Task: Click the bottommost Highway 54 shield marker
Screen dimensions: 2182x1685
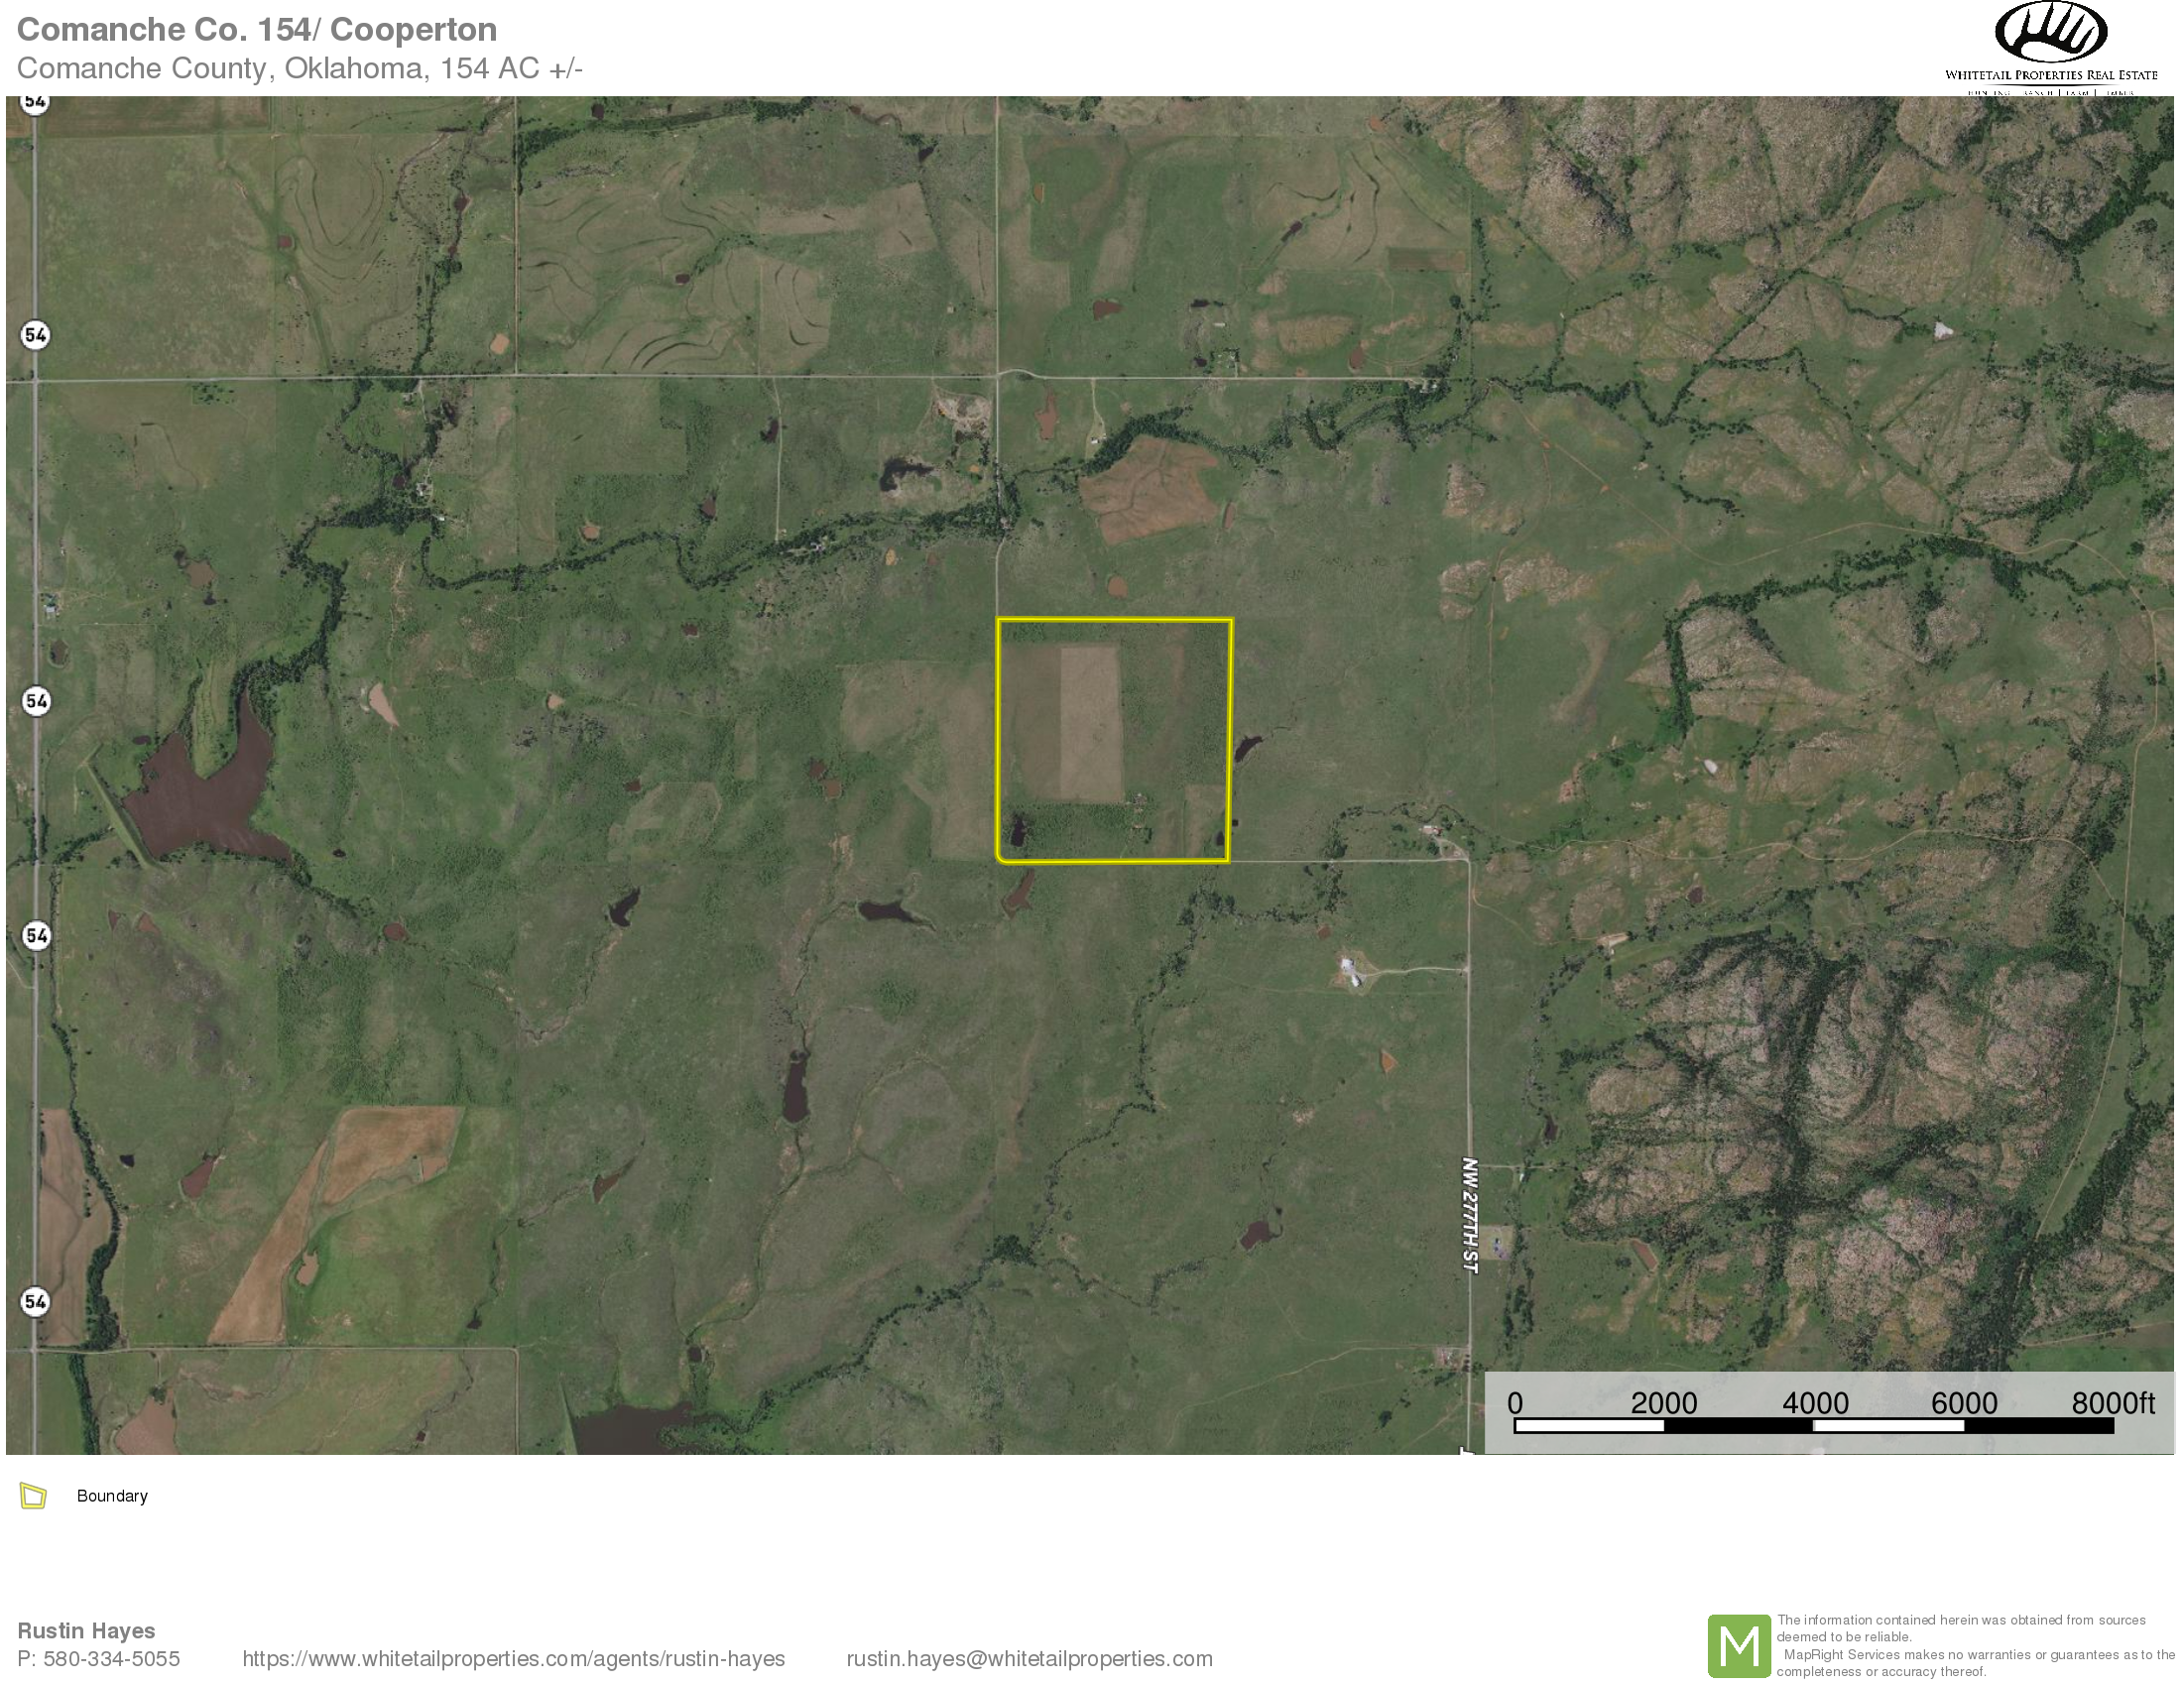Action: (35, 1301)
